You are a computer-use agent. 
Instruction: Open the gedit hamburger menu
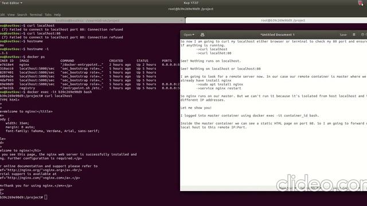click(354, 34)
